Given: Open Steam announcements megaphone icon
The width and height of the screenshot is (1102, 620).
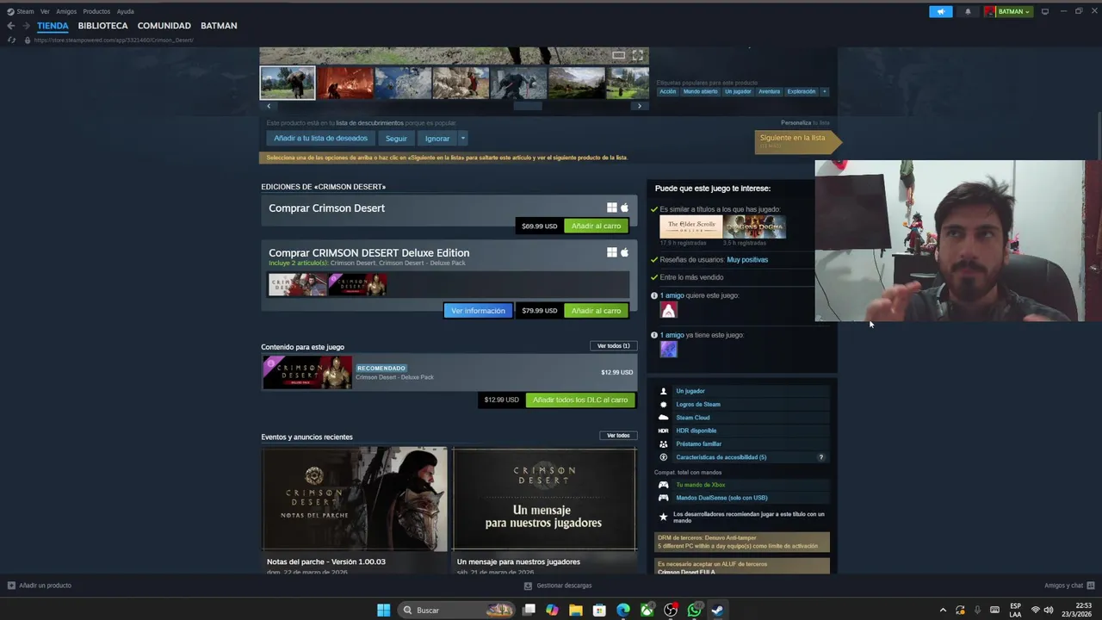Looking at the screenshot, I should [x=941, y=11].
